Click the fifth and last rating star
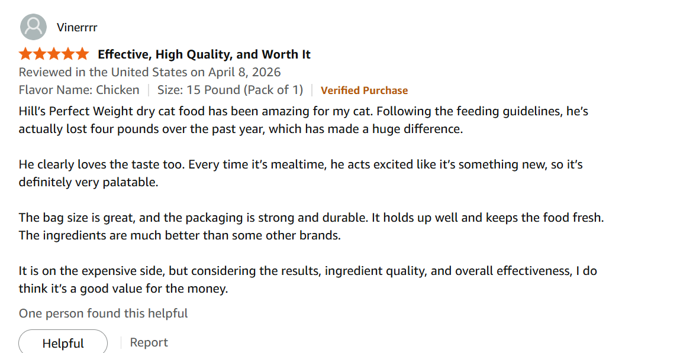 tap(82, 54)
